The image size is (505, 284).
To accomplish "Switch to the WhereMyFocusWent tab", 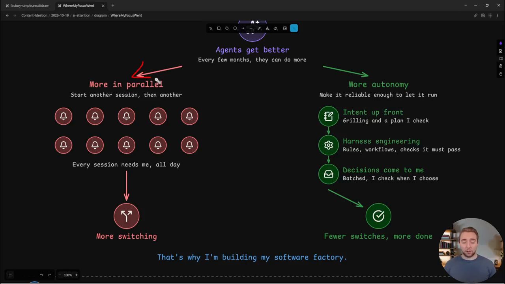I will [79, 6].
